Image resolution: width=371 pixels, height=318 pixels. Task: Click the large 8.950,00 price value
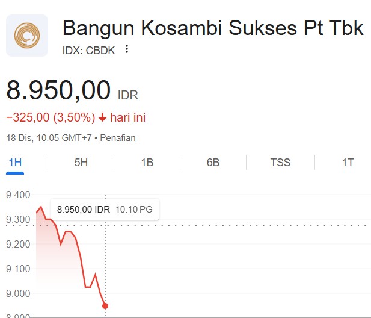59,90
